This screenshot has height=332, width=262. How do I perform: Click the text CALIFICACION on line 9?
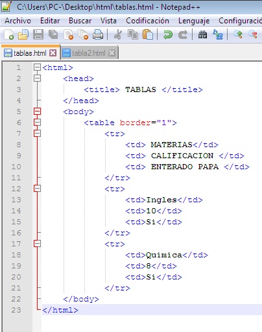click(x=182, y=156)
